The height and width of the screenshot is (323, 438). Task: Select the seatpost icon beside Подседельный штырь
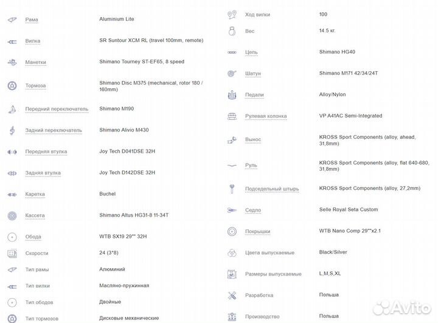(231, 189)
